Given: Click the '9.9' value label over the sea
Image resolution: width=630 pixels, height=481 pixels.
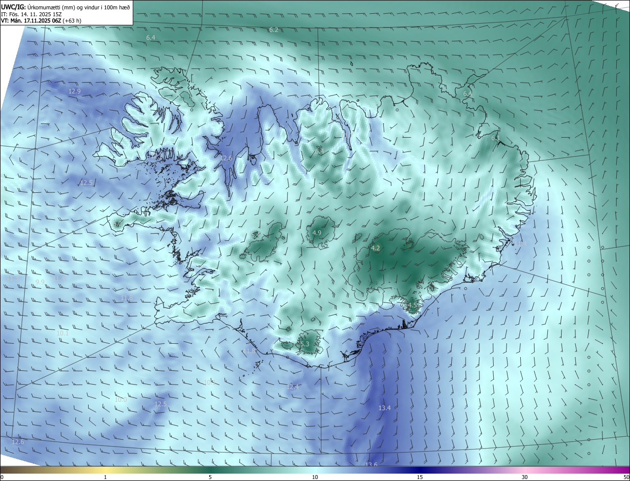Looking at the screenshot, I should (40, 282).
